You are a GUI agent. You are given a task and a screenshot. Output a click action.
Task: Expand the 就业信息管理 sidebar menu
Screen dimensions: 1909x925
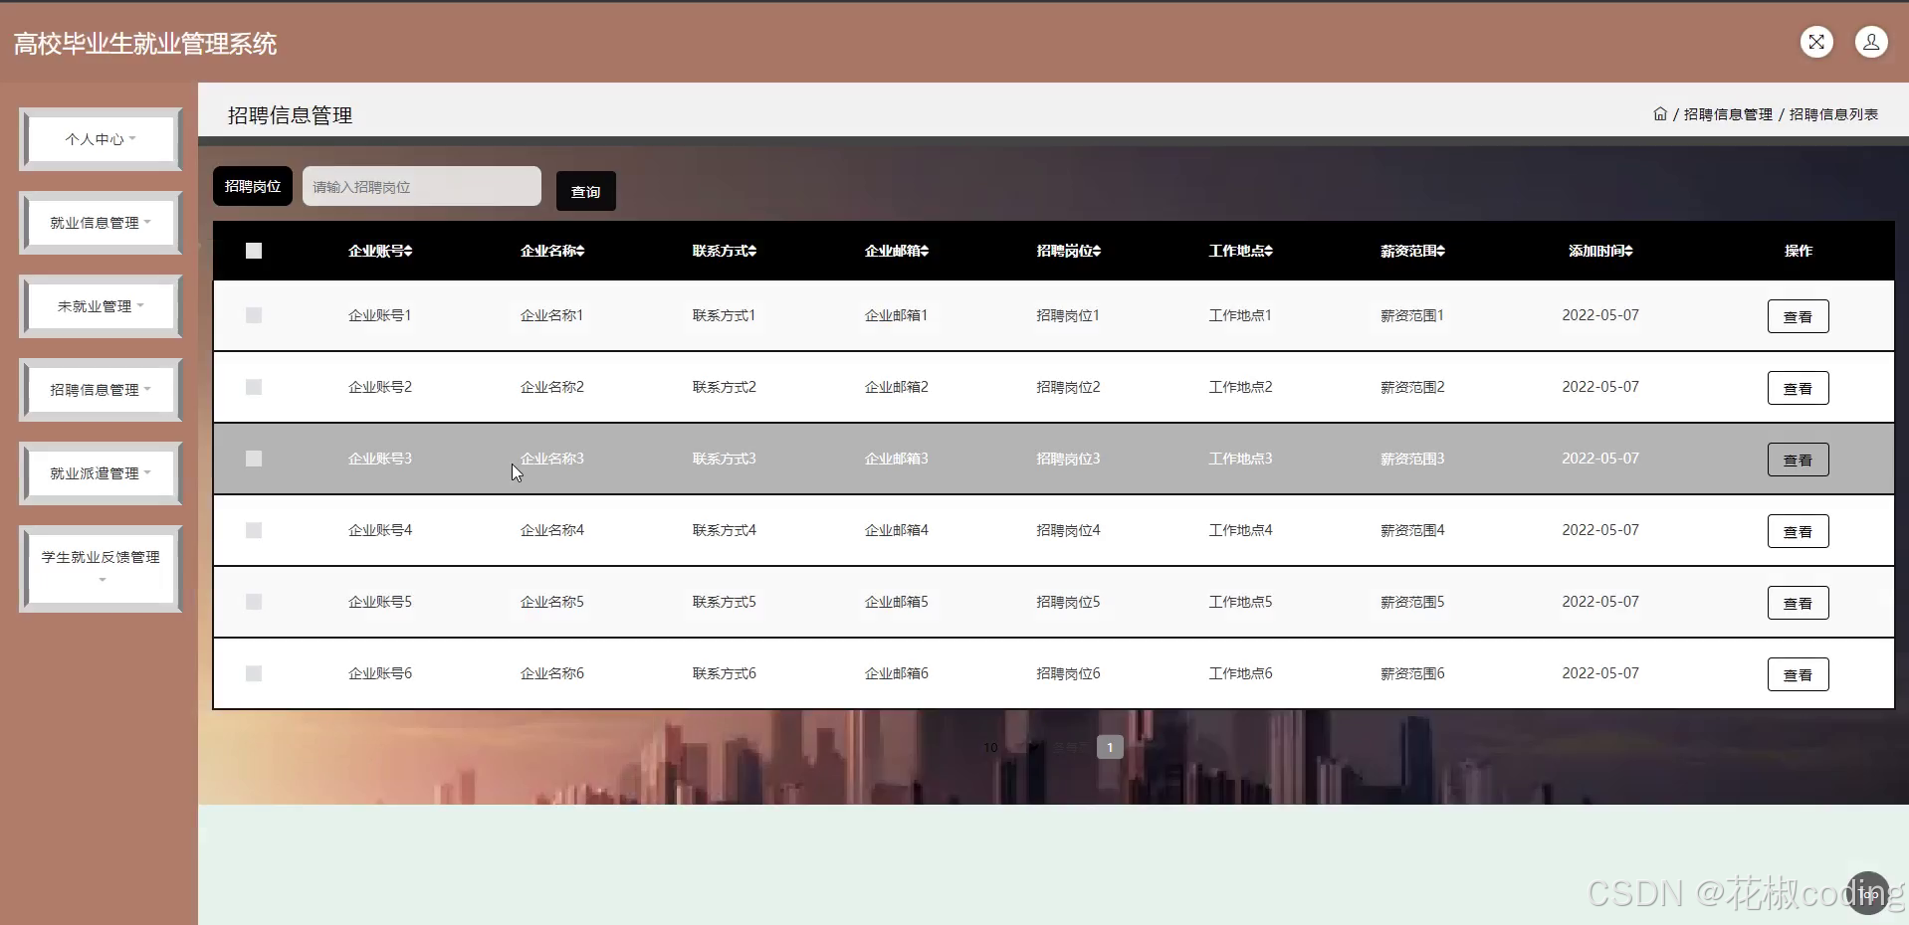pos(101,223)
